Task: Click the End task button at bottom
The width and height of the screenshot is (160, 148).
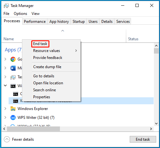Action: [143, 139]
